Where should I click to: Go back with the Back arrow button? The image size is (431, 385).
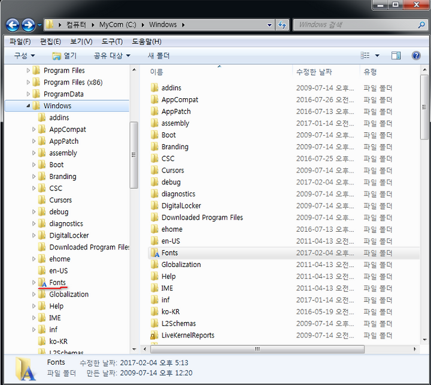tap(13, 25)
